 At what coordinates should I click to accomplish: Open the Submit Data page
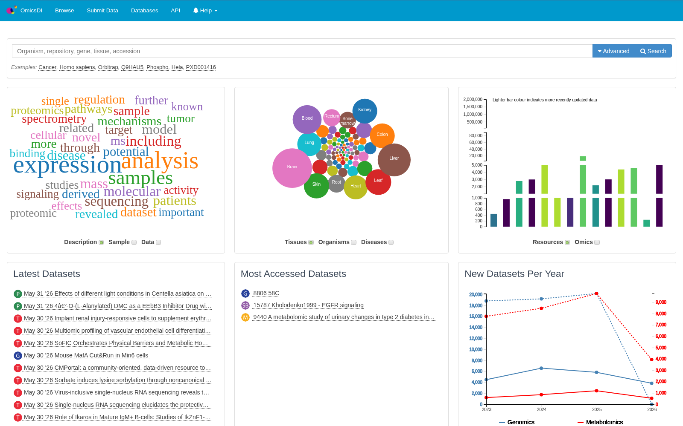[102, 11]
